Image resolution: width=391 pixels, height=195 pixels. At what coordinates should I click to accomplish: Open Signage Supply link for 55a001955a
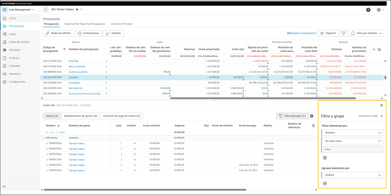[x=77, y=149]
